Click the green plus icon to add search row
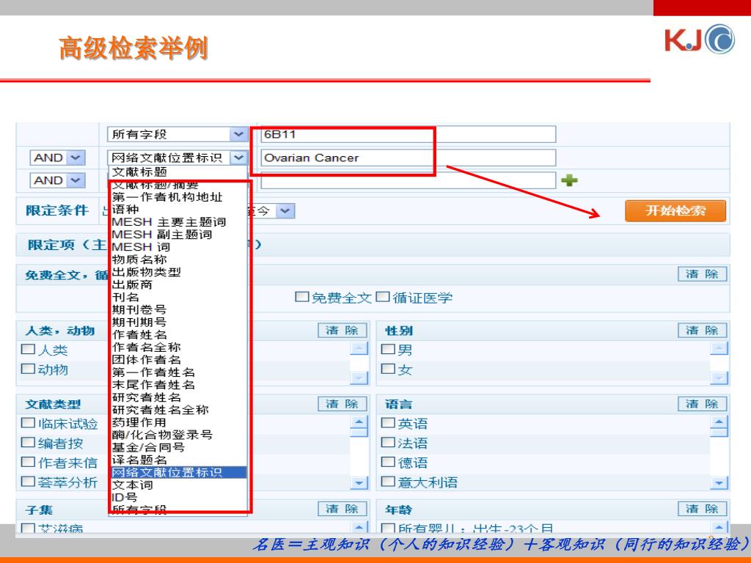 pyautogui.click(x=569, y=180)
